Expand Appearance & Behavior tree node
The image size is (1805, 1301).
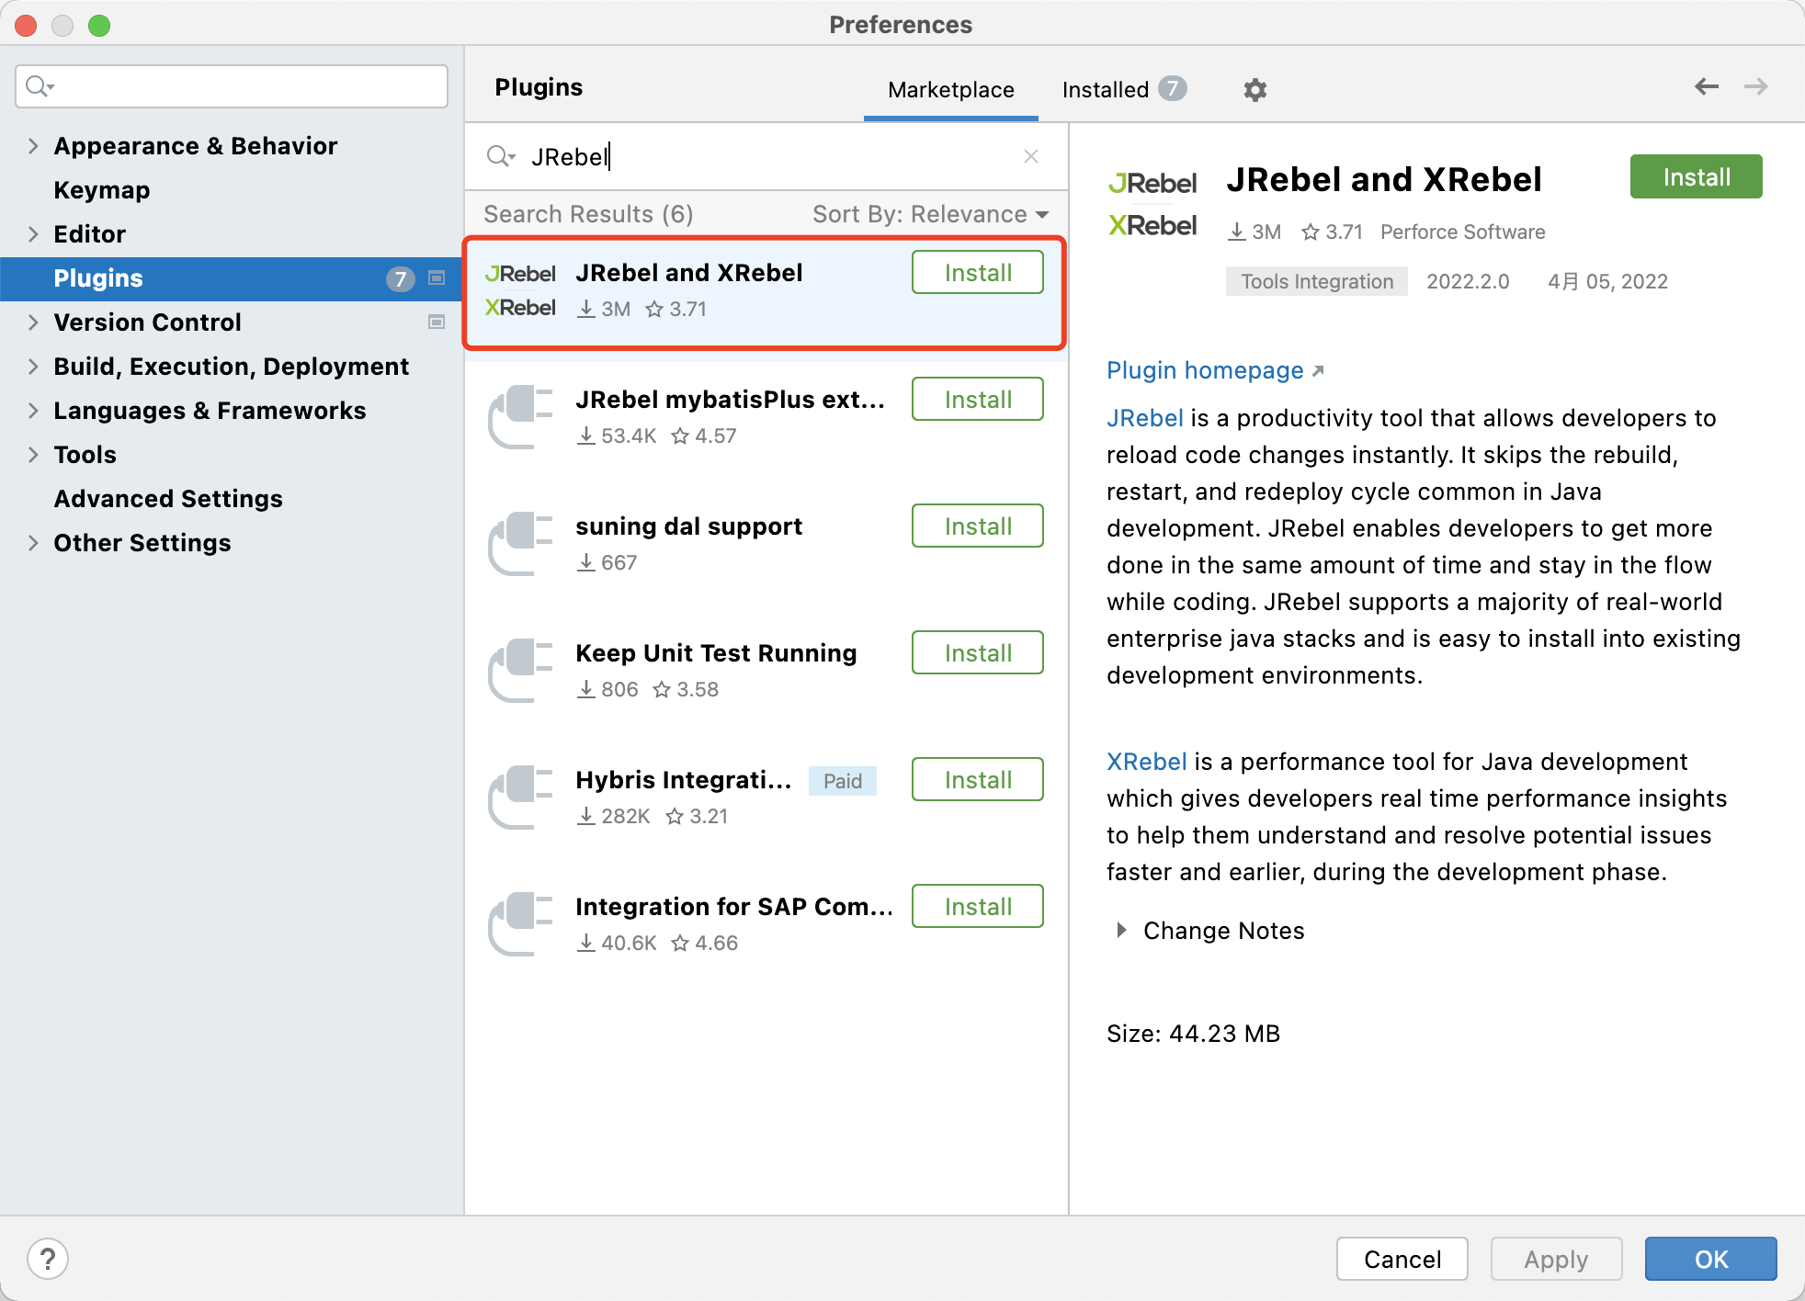(x=33, y=146)
